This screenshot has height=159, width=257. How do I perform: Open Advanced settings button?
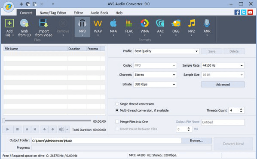point(223,85)
